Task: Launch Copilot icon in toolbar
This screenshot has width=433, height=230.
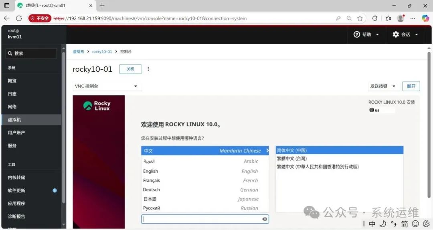Action: [425, 18]
